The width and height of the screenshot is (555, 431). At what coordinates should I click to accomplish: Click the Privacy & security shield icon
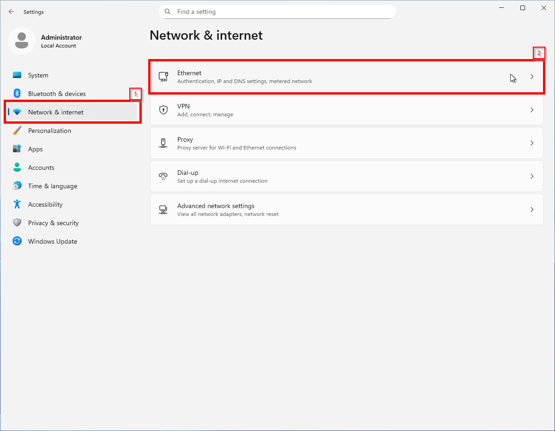[17, 223]
